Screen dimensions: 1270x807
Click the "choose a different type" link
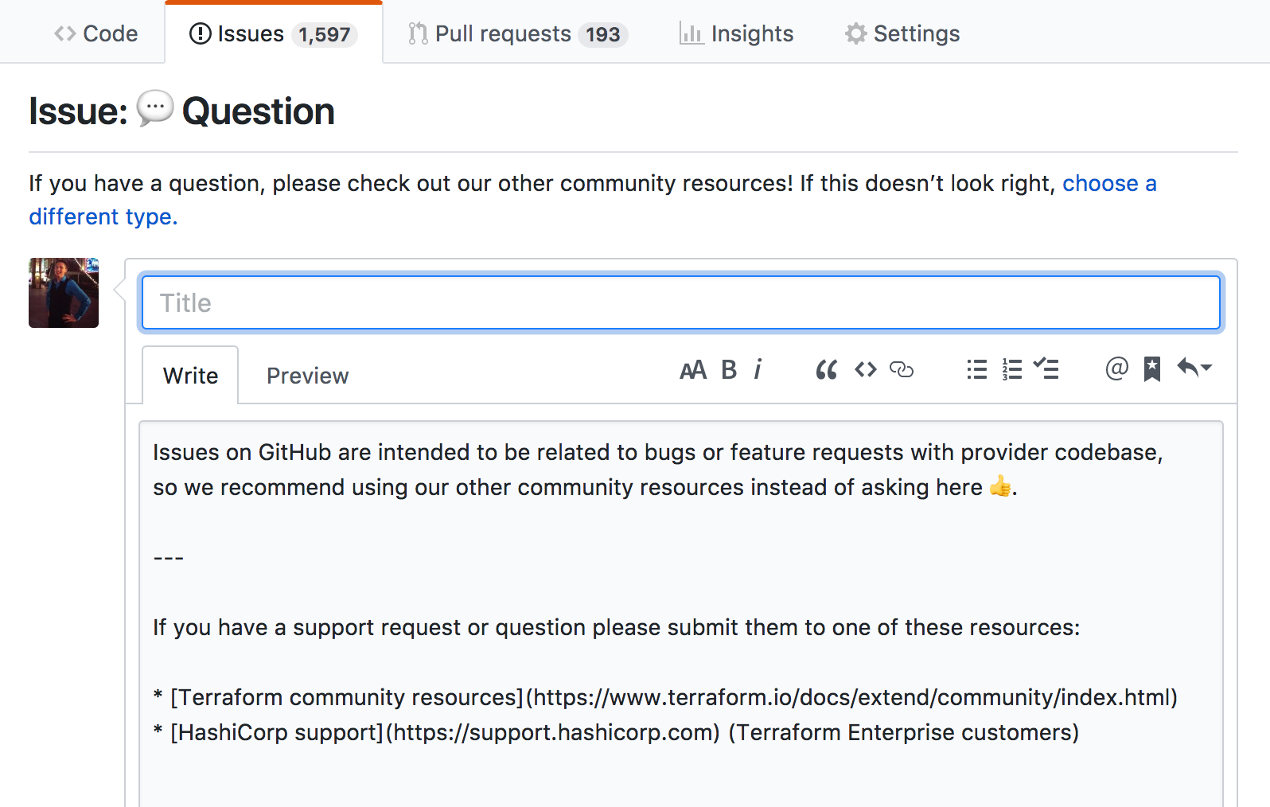tap(1108, 184)
